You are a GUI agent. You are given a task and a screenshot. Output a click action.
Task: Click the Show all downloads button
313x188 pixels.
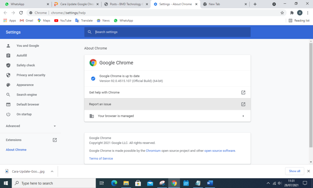tap(294, 171)
